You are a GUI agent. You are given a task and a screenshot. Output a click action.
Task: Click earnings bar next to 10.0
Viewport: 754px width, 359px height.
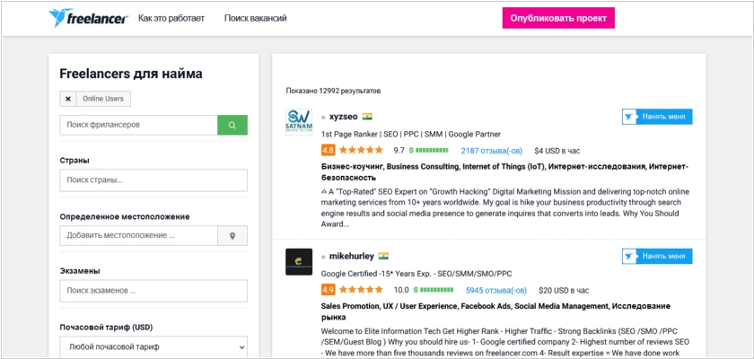(x=434, y=290)
